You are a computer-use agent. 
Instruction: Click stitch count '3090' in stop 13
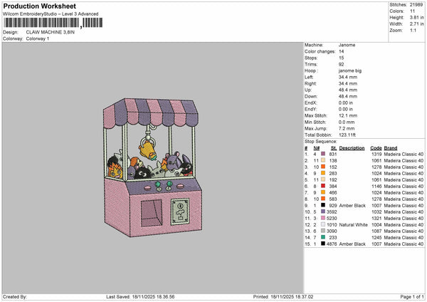332,231
